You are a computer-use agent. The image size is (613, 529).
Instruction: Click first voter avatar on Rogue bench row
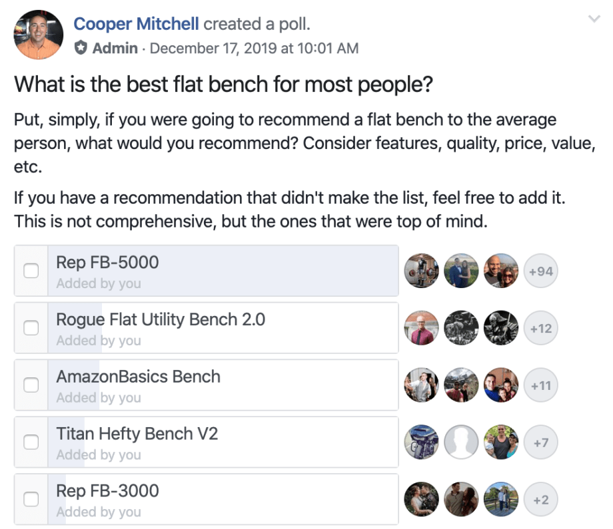[421, 328]
